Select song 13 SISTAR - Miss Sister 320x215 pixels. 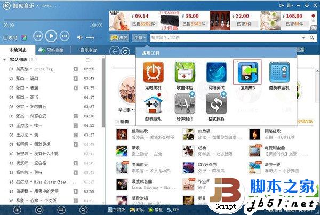(x=52, y=182)
